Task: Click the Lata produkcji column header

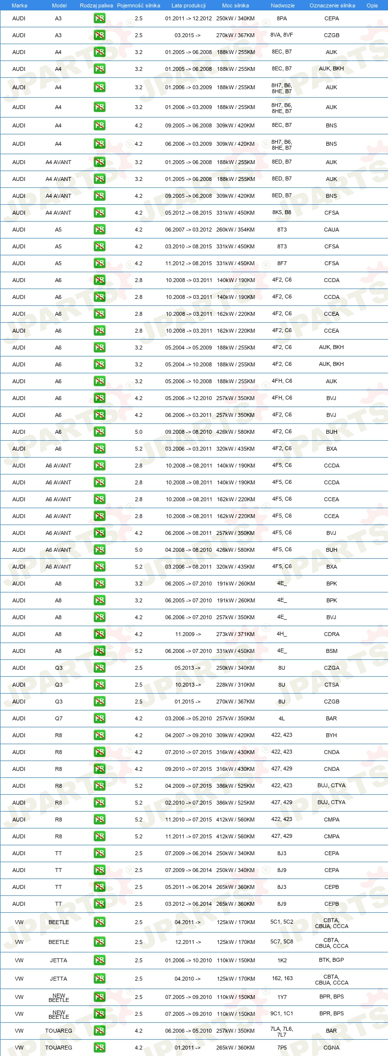Action: tap(189, 5)
